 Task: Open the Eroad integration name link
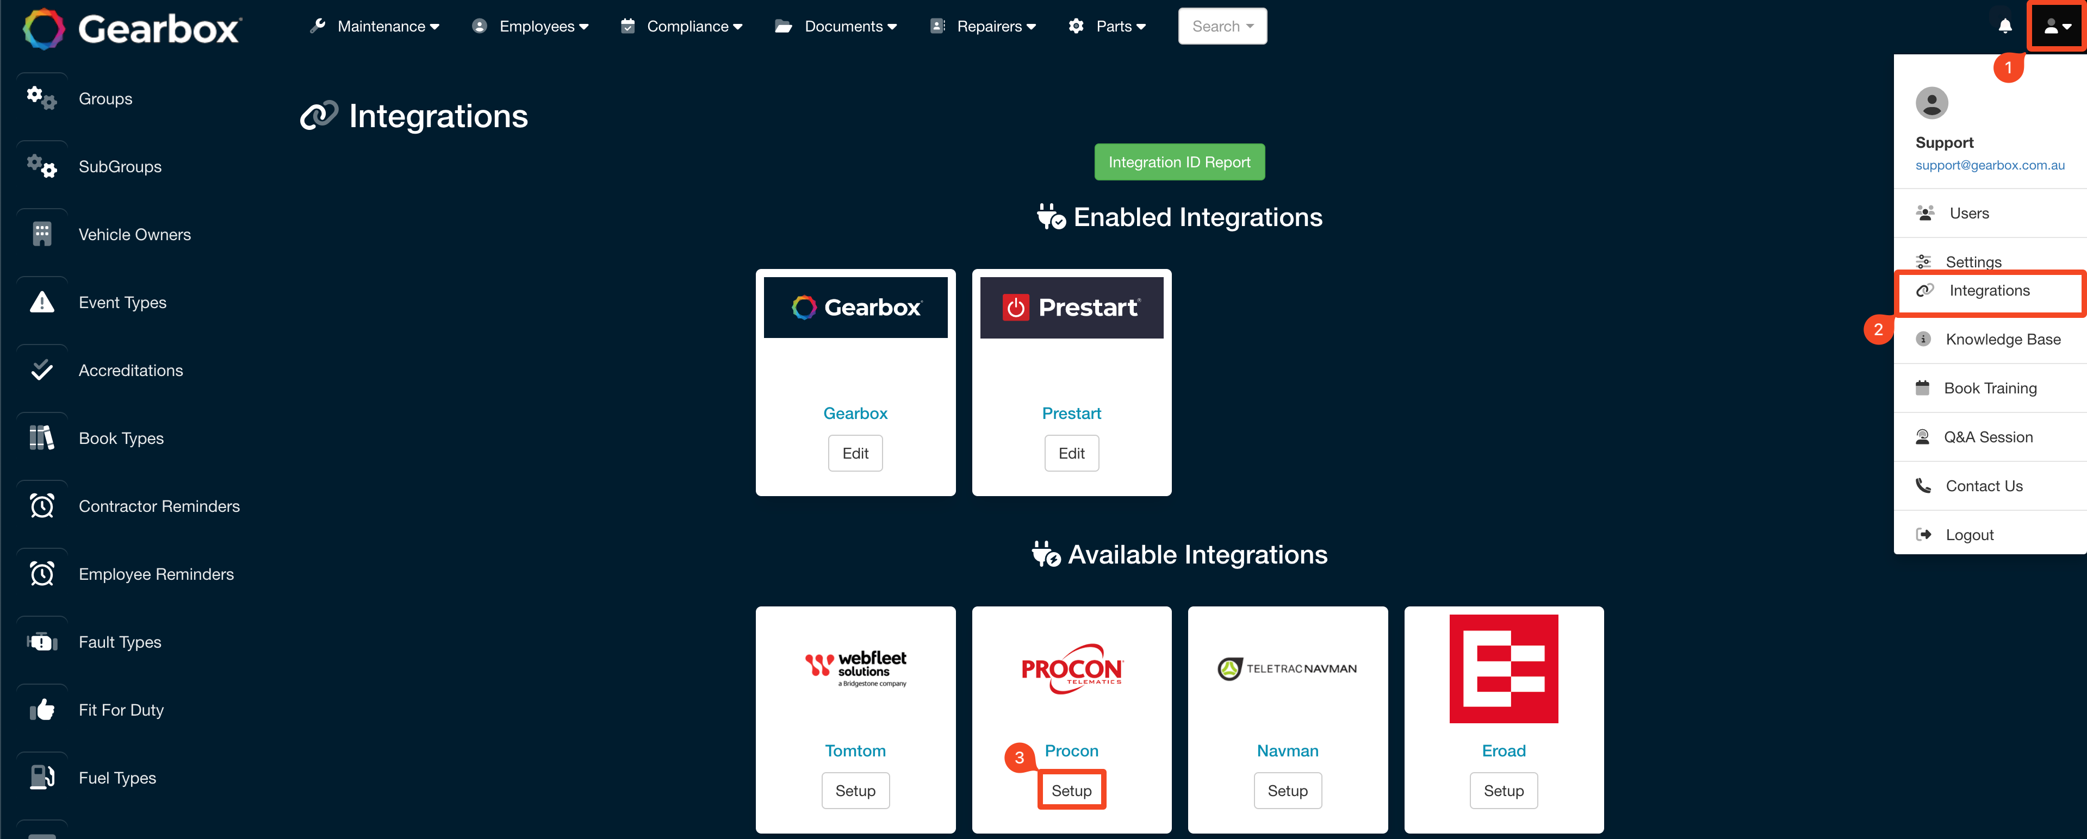click(1504, 751)
